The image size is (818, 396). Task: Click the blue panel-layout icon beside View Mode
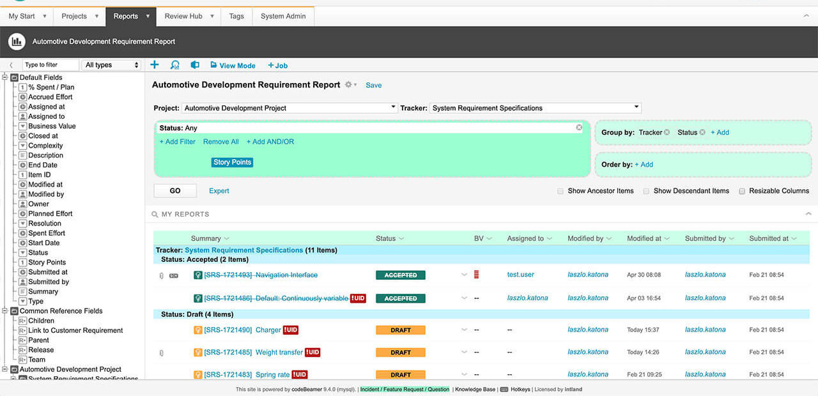(195, 65)
